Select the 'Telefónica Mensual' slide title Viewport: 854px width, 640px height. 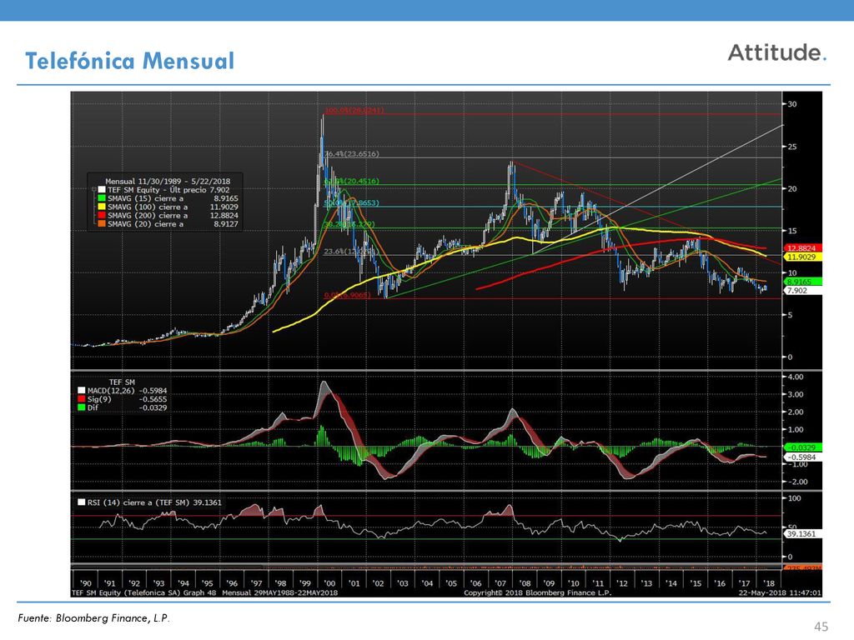coord(129,61)
